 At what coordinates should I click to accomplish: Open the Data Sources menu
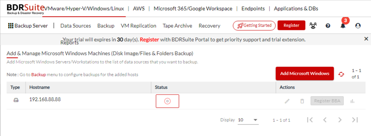click(x=75, y=26)
